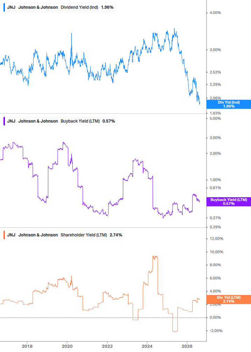Click the 2020 label on the time axis
The height and width of the screenshot is (352, 251).
(x=67, y=346)
